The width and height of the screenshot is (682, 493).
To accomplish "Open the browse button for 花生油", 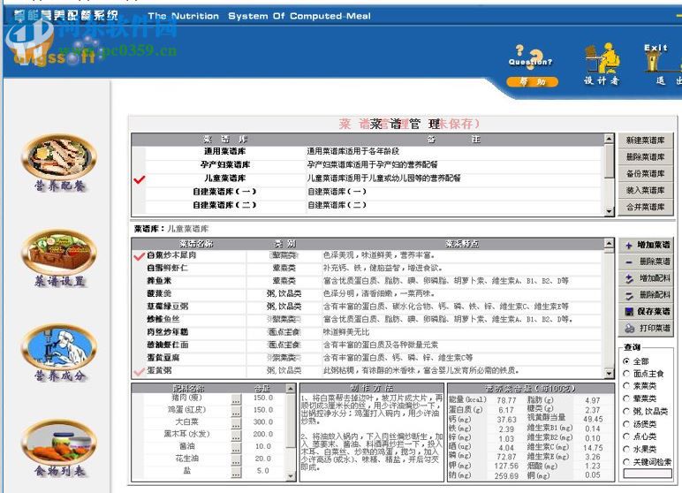I will [x=236, y=460].
